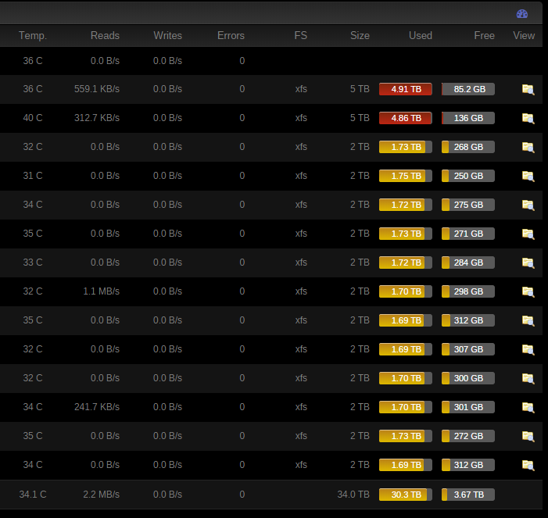Click the Free column header
This screenshot has height=518, width=548.
click(x=484, y=36)
